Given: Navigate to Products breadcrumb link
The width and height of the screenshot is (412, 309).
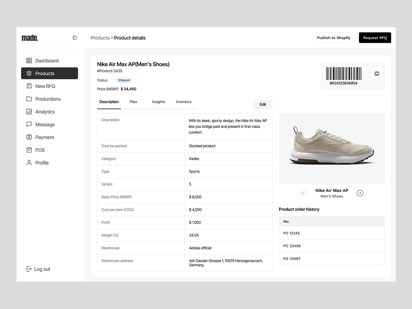Looking at the screenshot, I should [100, 38].
